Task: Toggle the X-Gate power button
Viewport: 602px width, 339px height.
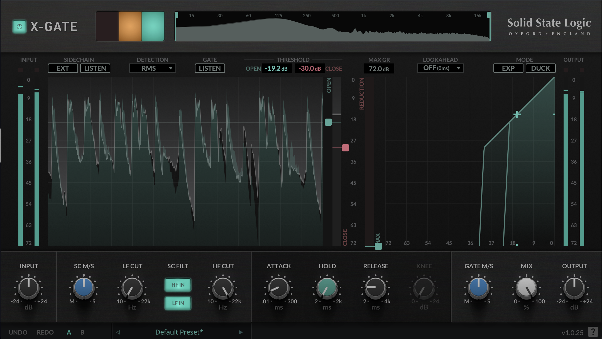Action: coord(19,26)
